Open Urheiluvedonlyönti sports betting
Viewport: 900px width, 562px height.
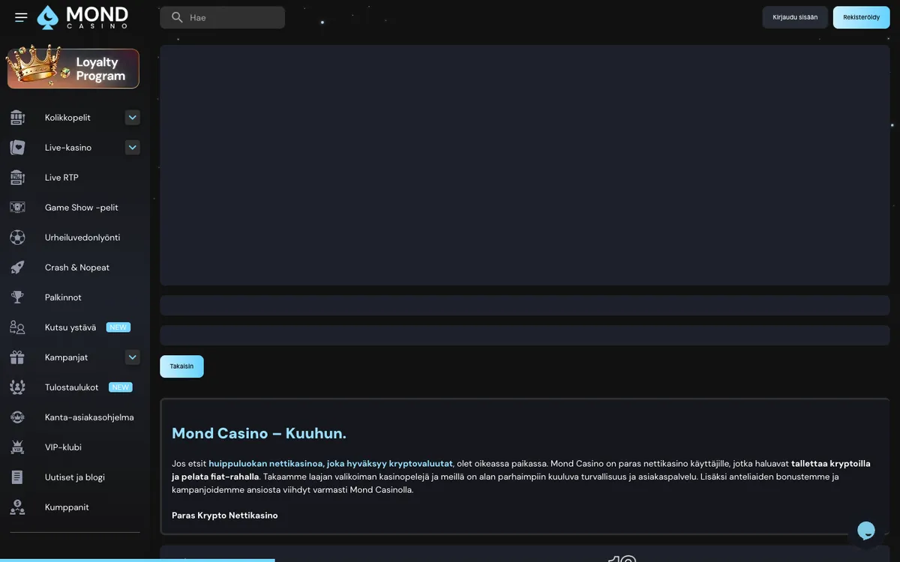click(x=82, y=238)
